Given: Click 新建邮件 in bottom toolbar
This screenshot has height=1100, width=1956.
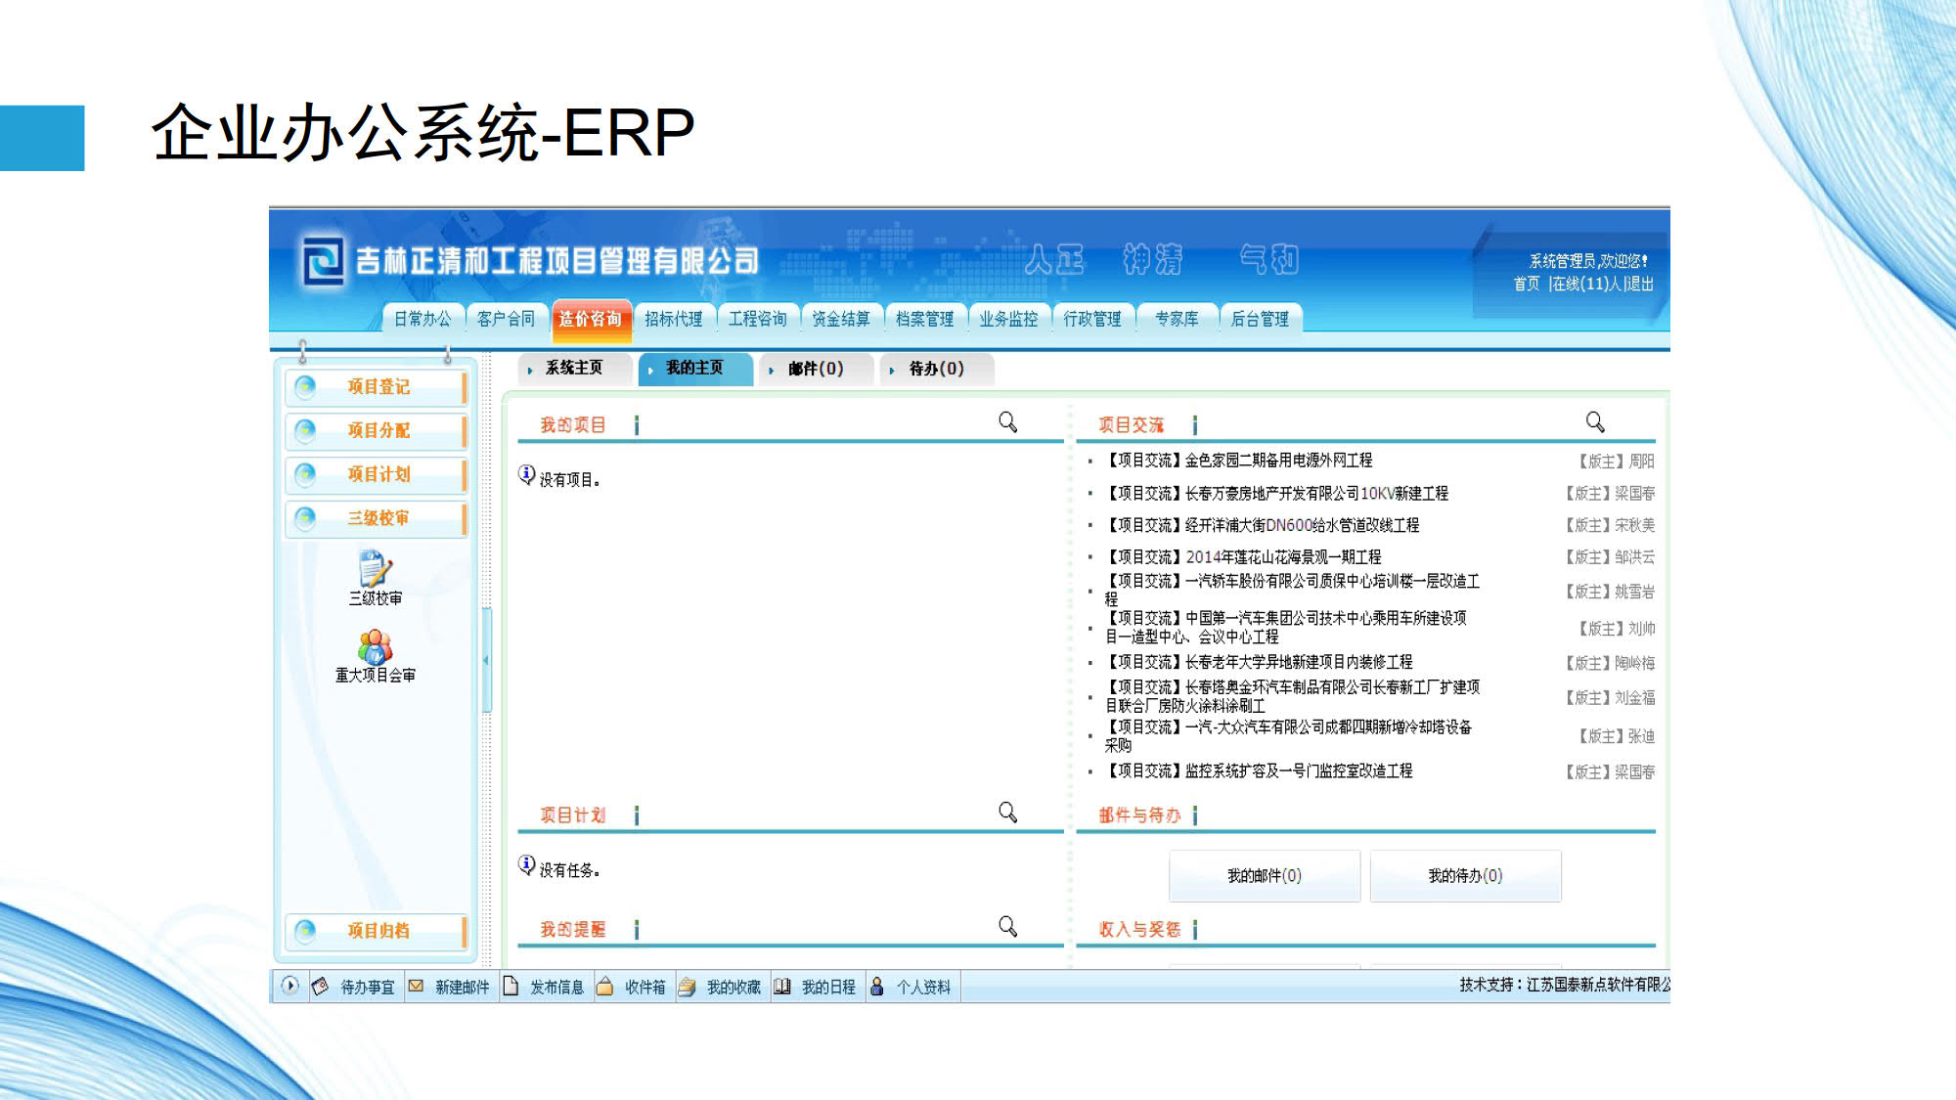Looking at the screenshot, I should [x=462, y=988].
